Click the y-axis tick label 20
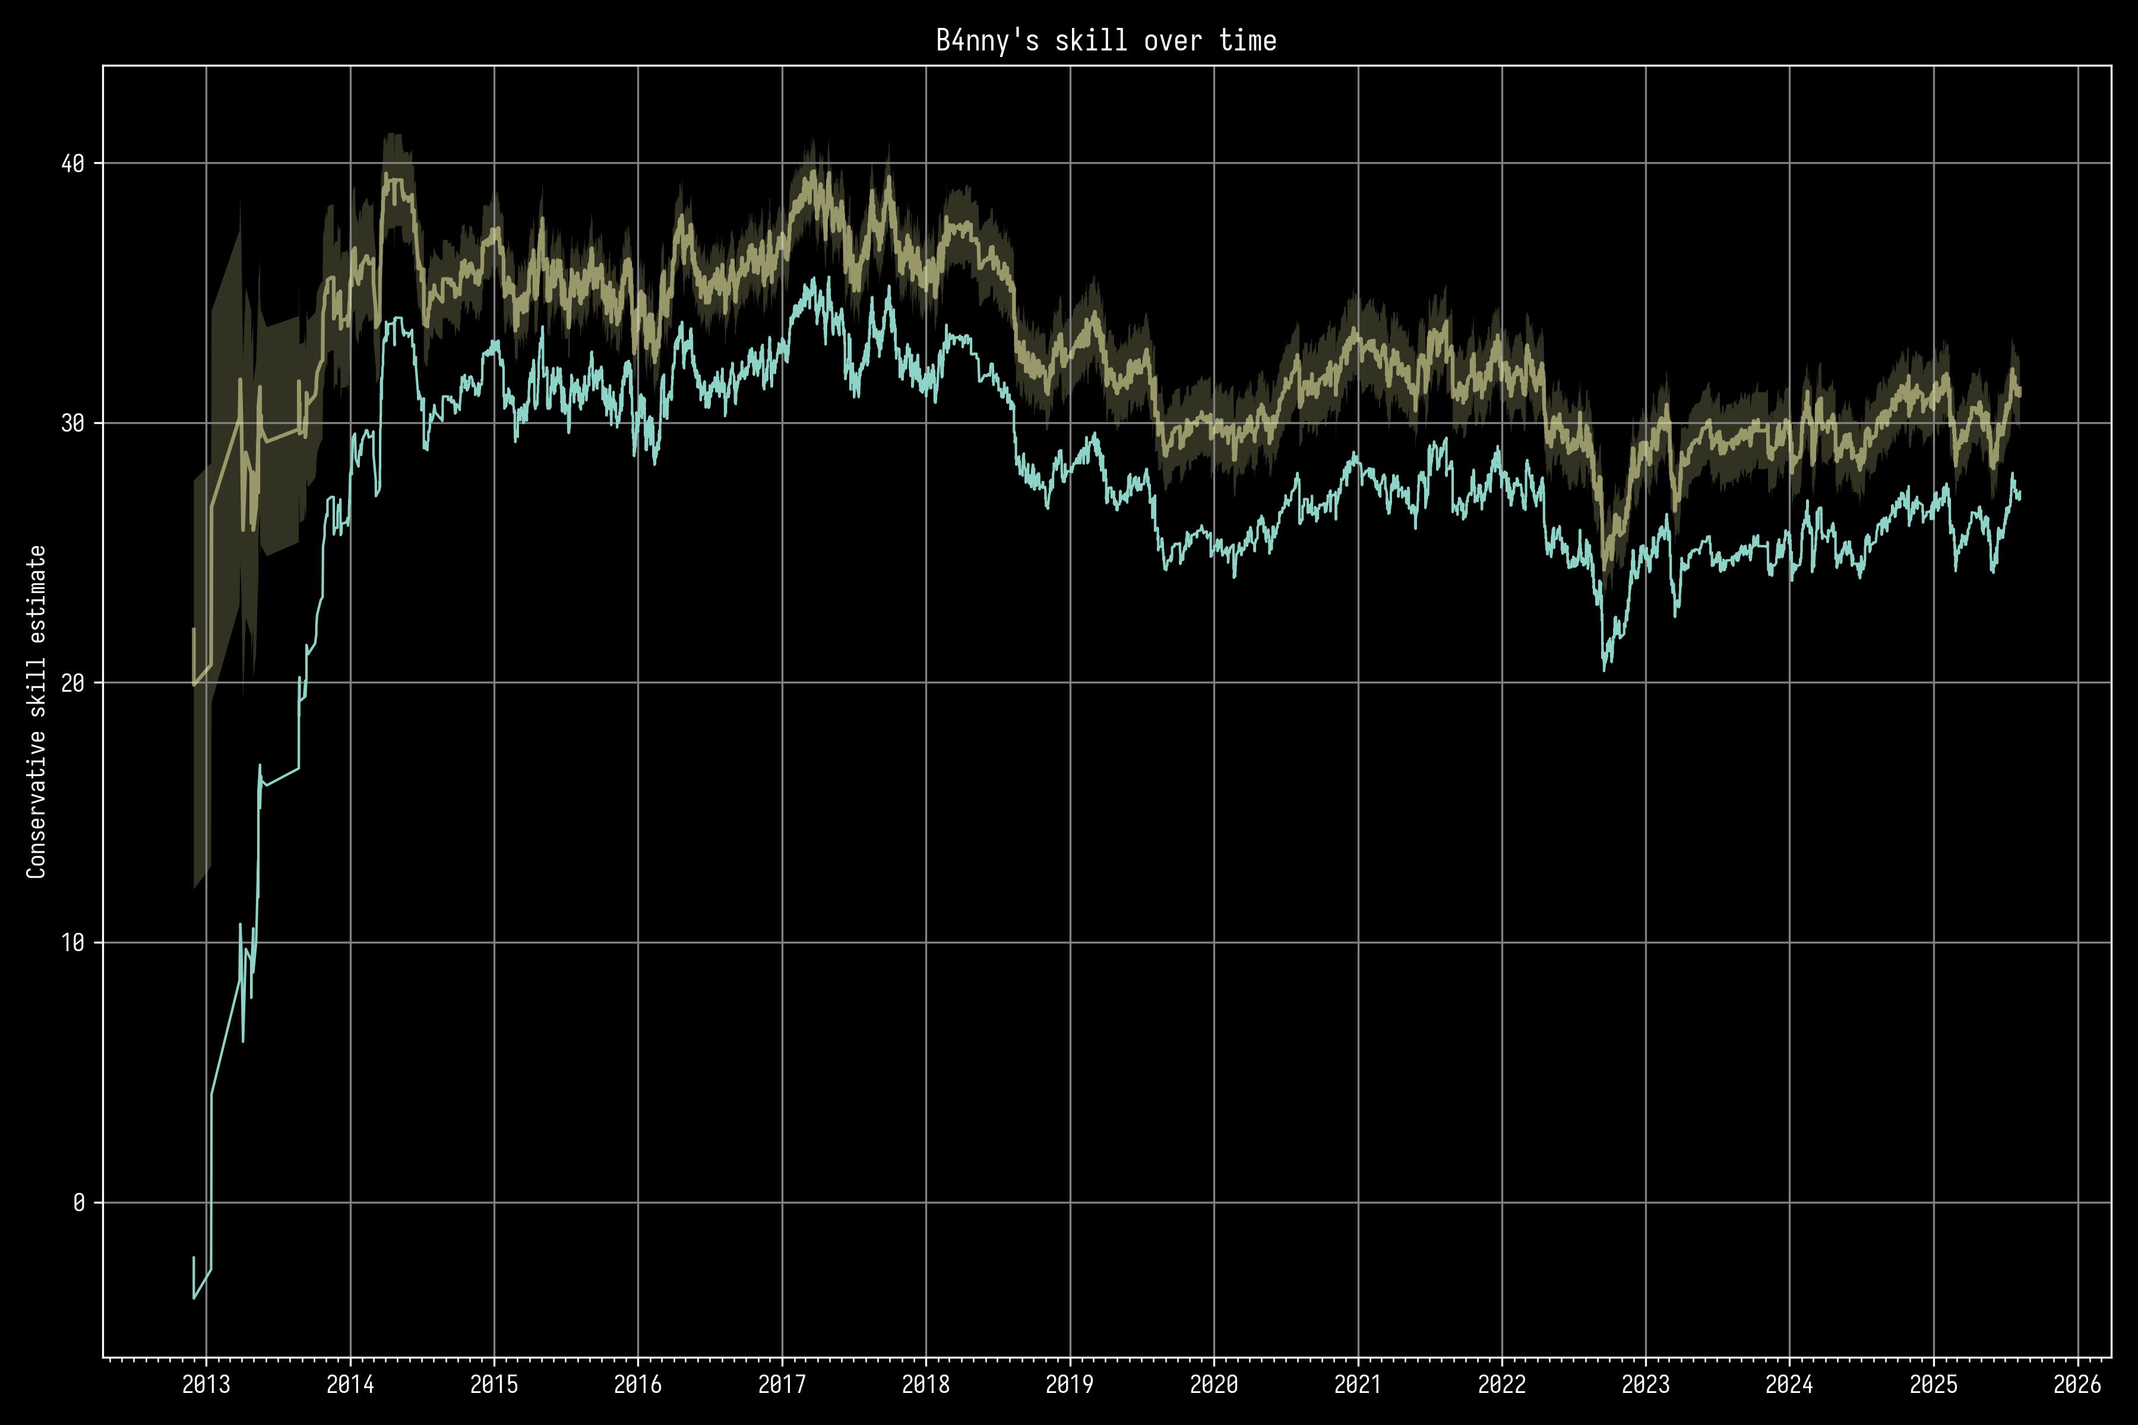 click(x=72, y=683)
